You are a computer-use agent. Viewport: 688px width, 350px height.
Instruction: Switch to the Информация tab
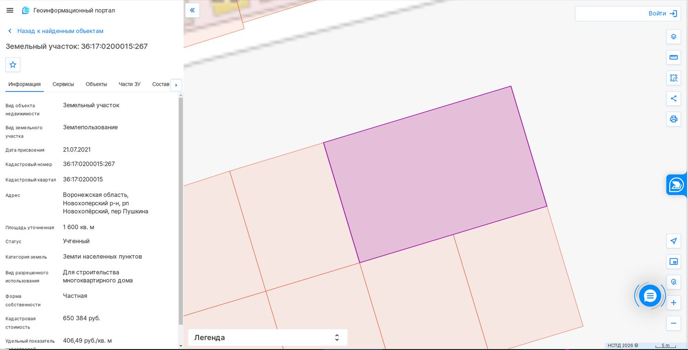point(24,84)
